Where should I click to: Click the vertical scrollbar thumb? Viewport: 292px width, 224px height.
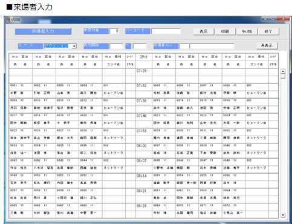coord(283,76)
